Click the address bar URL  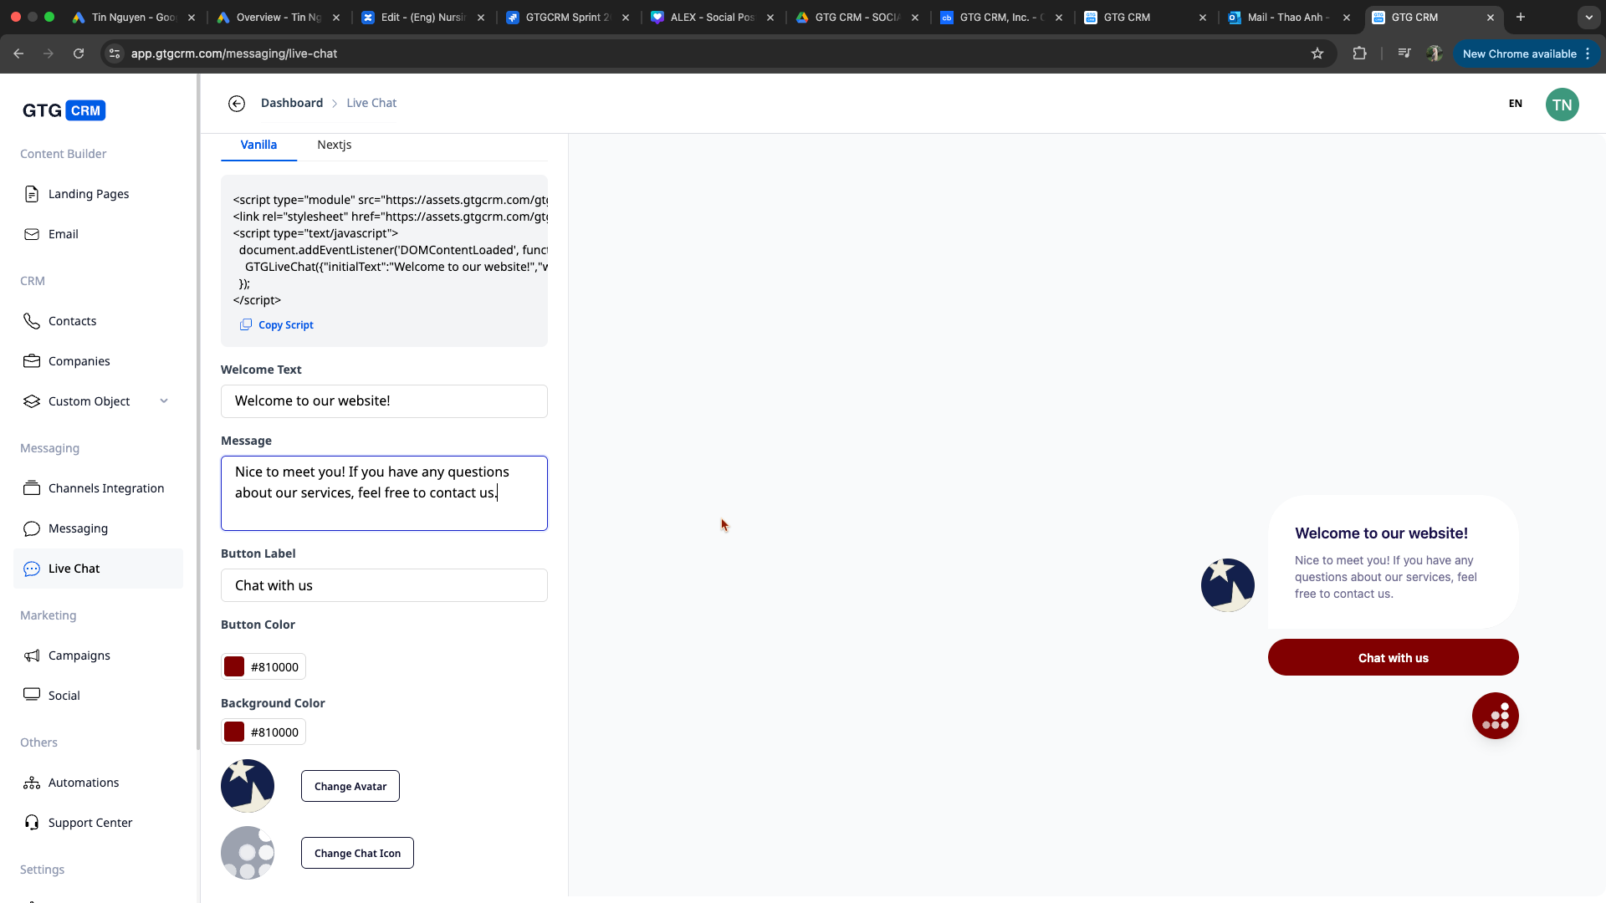click(x=234, y=54)
